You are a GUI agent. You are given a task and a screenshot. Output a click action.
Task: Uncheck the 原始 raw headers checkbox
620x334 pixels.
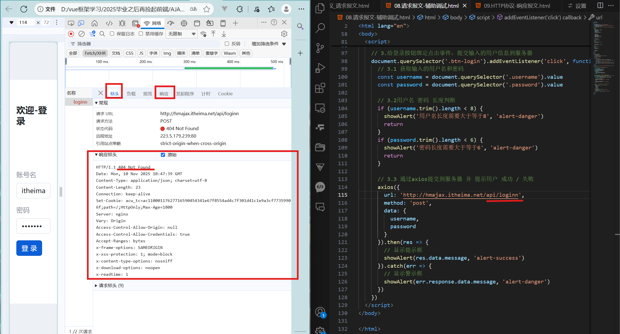pos(163,155)
